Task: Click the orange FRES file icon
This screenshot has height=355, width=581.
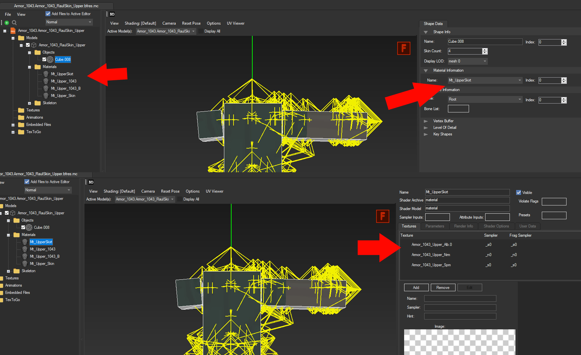Action: coord(13,31)
